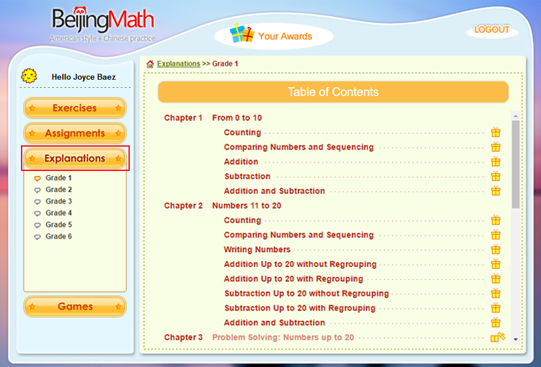The height and width of the screenshot is (367, 541).
Task: Open Chapter 1 Comparing Numbers and Sequencing
Action: point(299,147)
